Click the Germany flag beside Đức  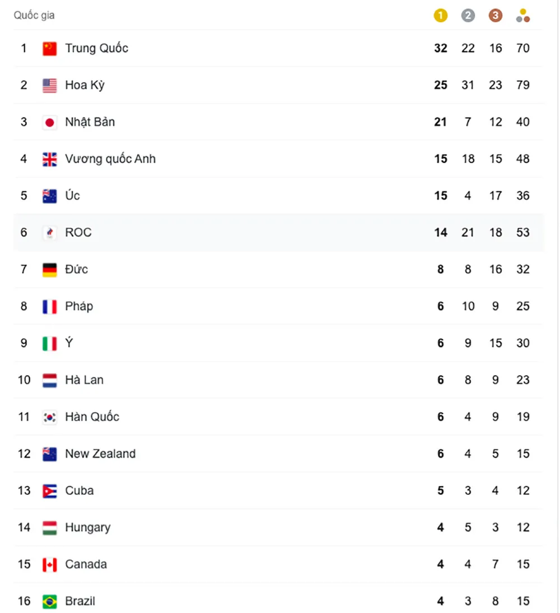(49, 269)
